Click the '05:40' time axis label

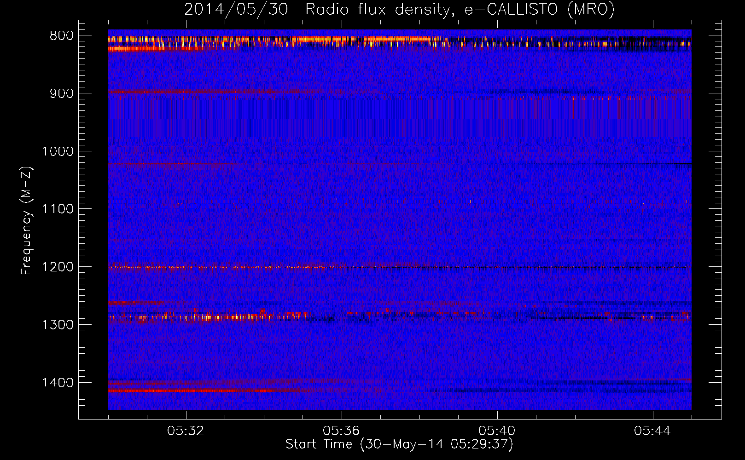pyautogui.click(x=497, y=431)
